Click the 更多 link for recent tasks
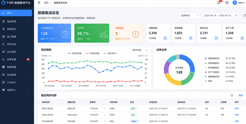 [x=241, y=95]
